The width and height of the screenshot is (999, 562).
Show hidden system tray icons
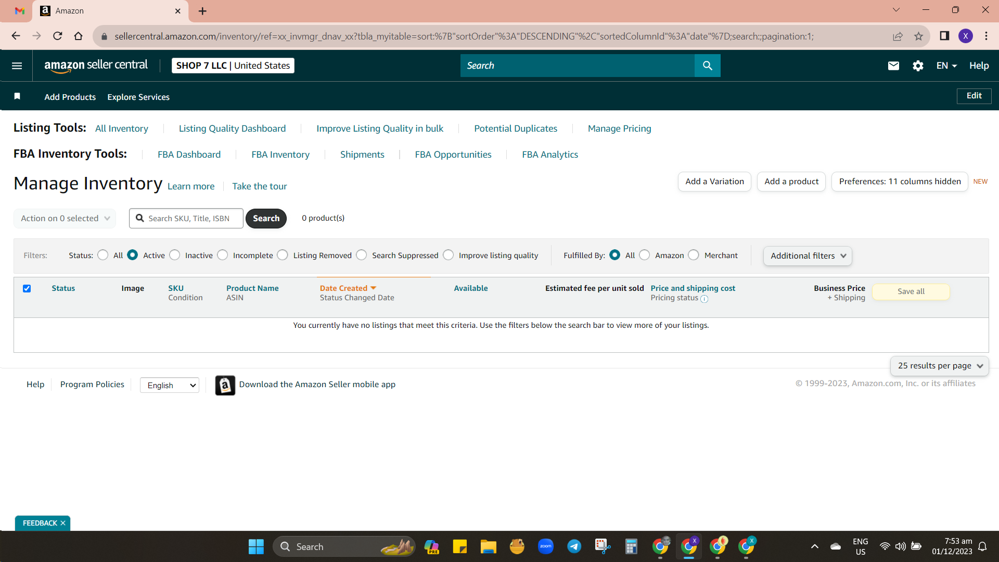click(815, 546)
